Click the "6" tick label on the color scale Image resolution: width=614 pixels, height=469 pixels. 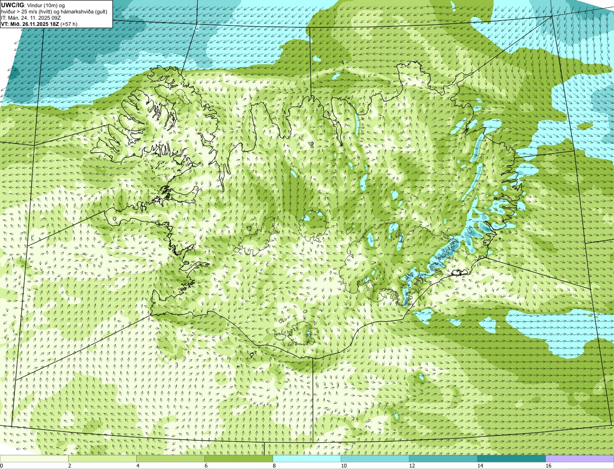point(206,466)
